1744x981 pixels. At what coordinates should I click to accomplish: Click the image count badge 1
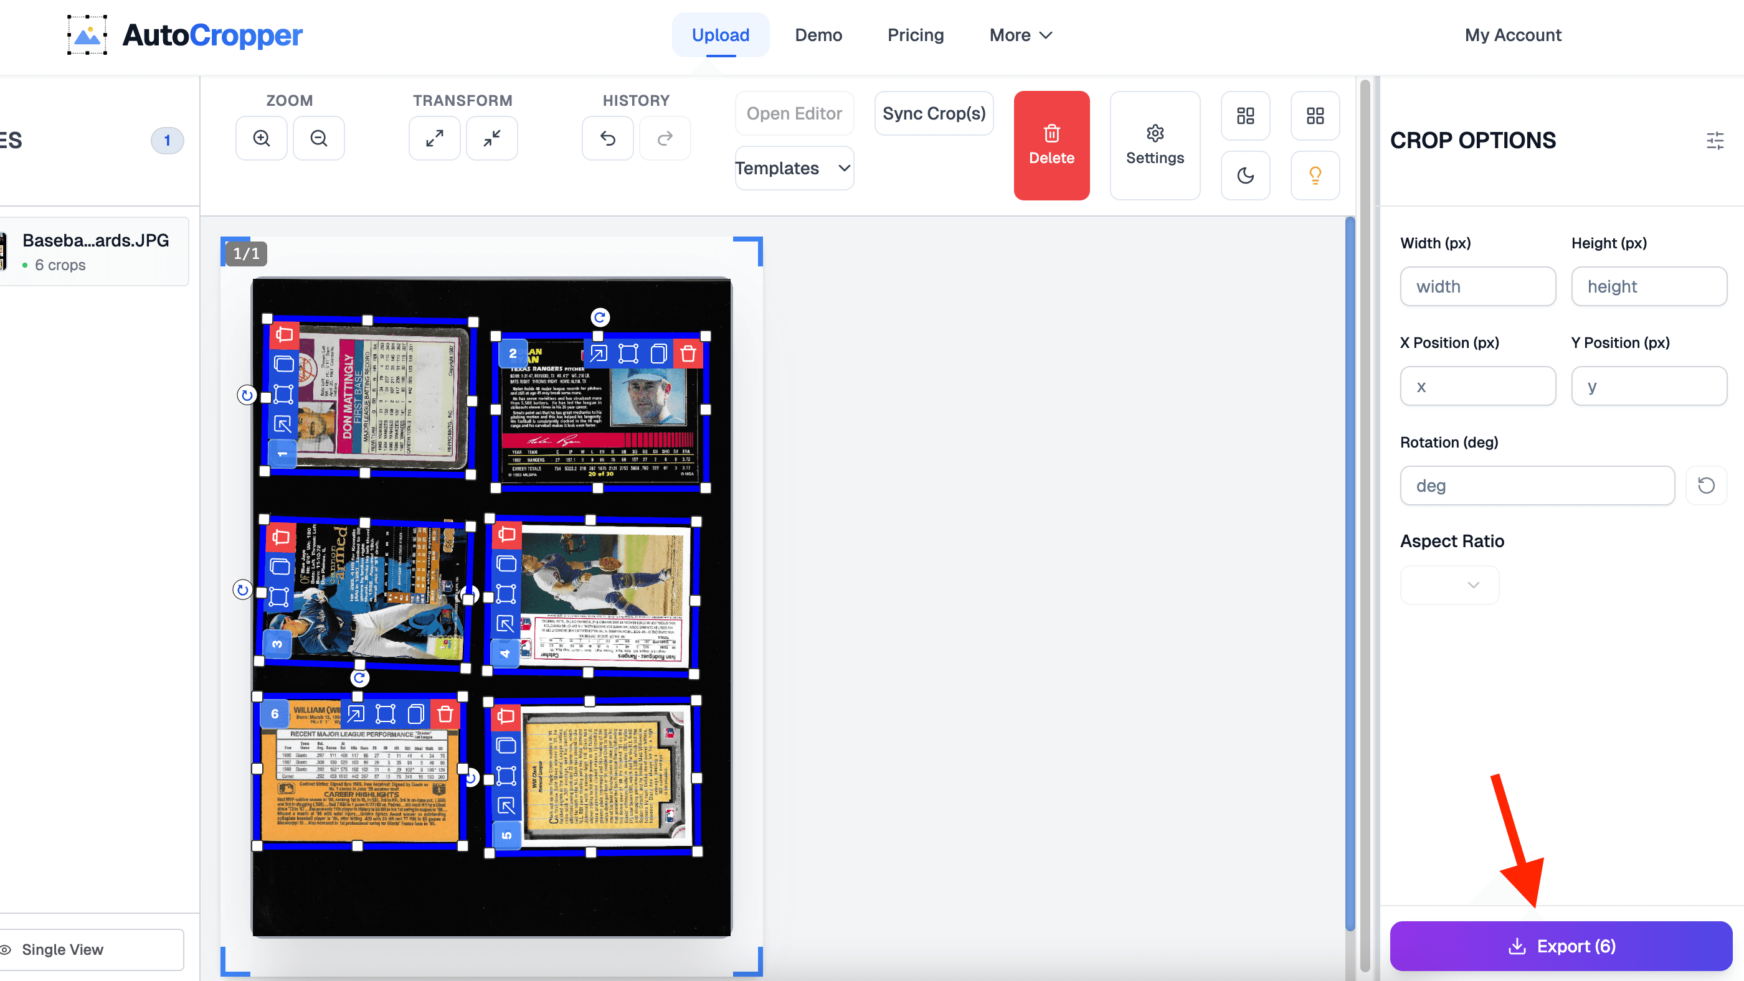(166, 140)
